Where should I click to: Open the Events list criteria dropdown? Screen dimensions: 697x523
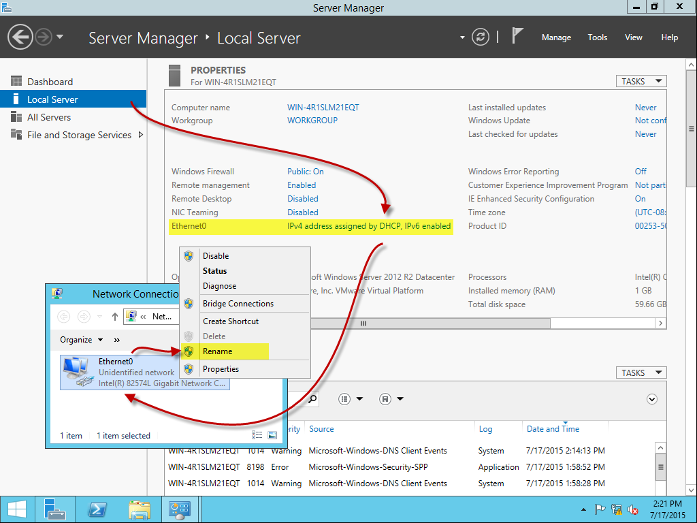pyautogui.click(x=351, y=399)
